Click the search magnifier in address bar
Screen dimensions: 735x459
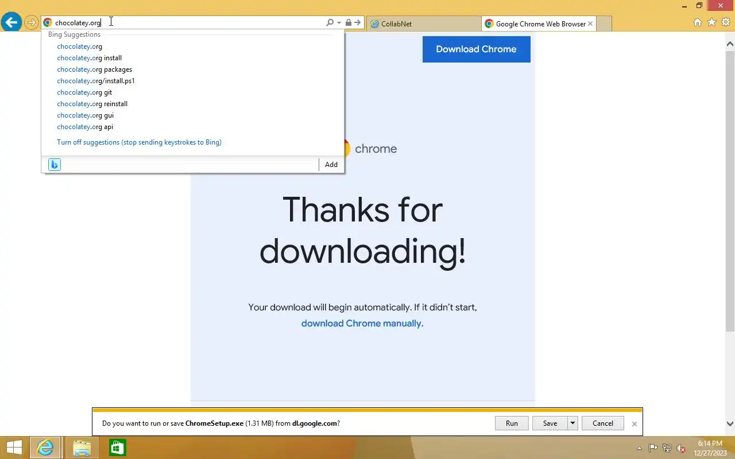pos(330,23)
